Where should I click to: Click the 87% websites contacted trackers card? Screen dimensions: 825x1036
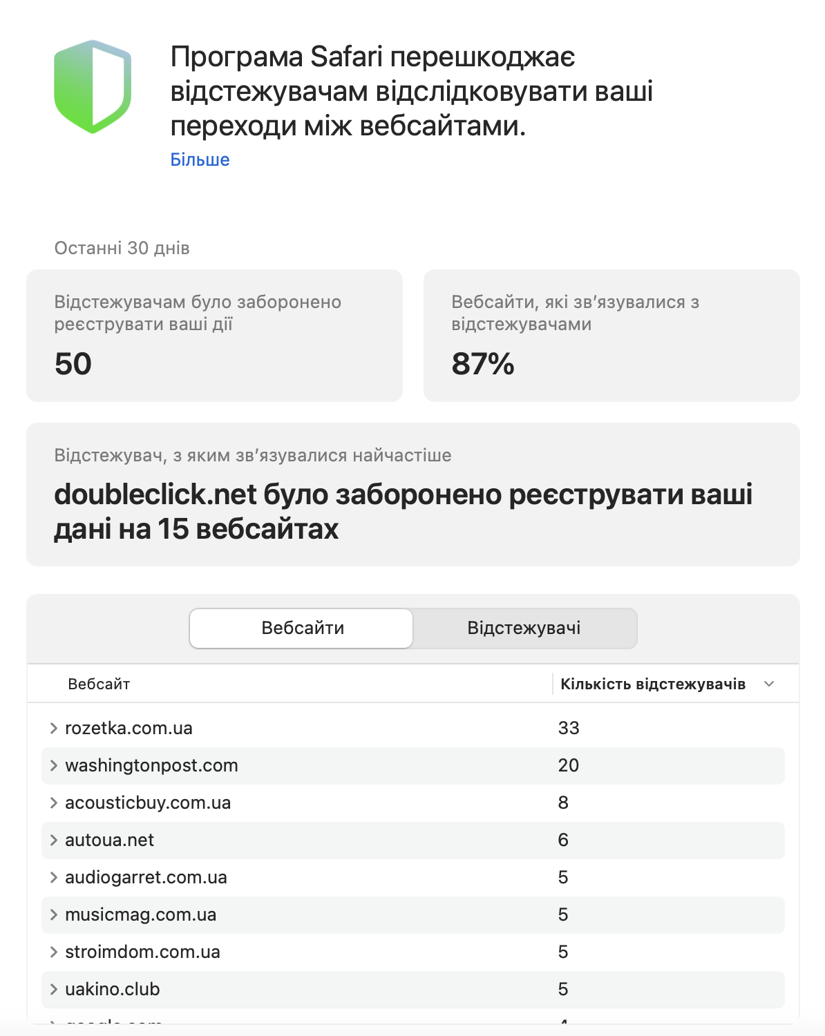coord(611,336)
